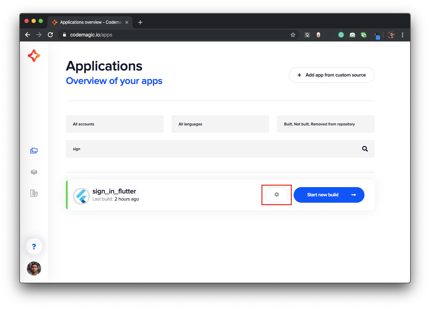The width and height of the screenshot is (430, 309).
Task: Open the Chrome three-dot menu
Action: click(402, 35)
